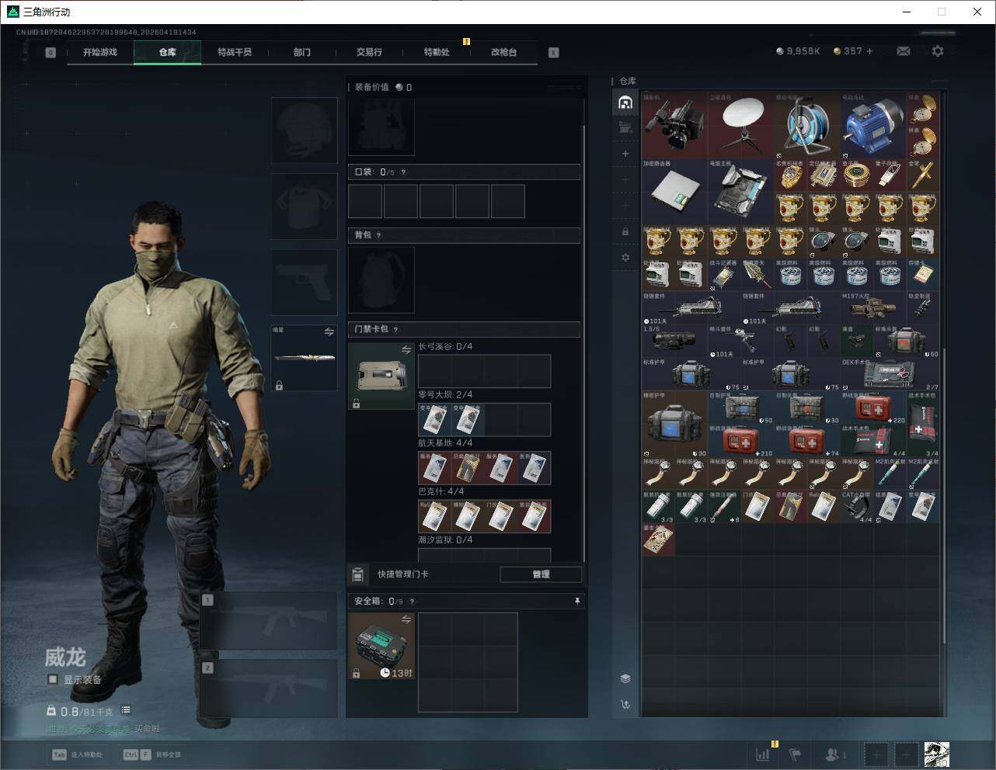The width and height of the screenshot is (996, 770).
Task: Click the empty pistol slot
Action: pos(304,283)
